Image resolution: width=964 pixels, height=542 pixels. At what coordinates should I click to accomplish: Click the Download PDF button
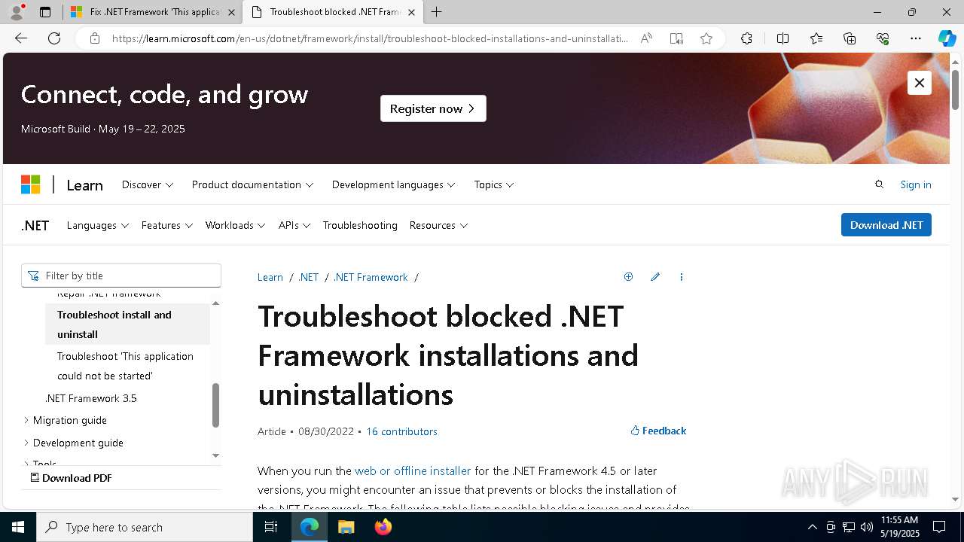click(x=71, y=478)
